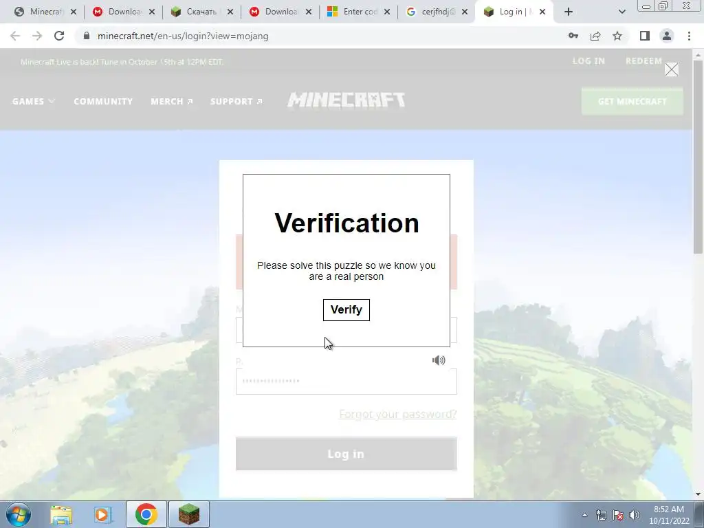
Task: Toggle audio challenge speaker icon
Action: (x=439, y=360)
